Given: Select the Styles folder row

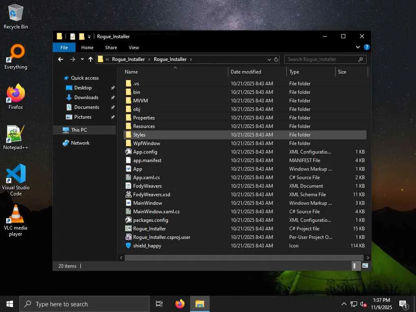Looking at the screenshot, I should coord(245,135).
